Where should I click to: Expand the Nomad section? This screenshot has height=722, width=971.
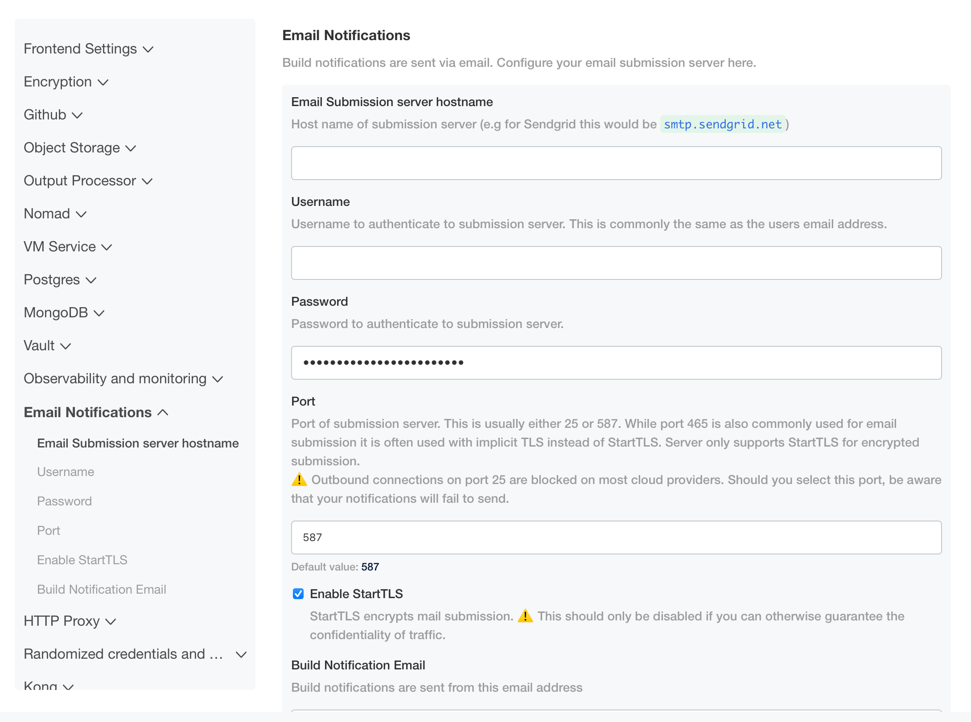pos(55,213)
